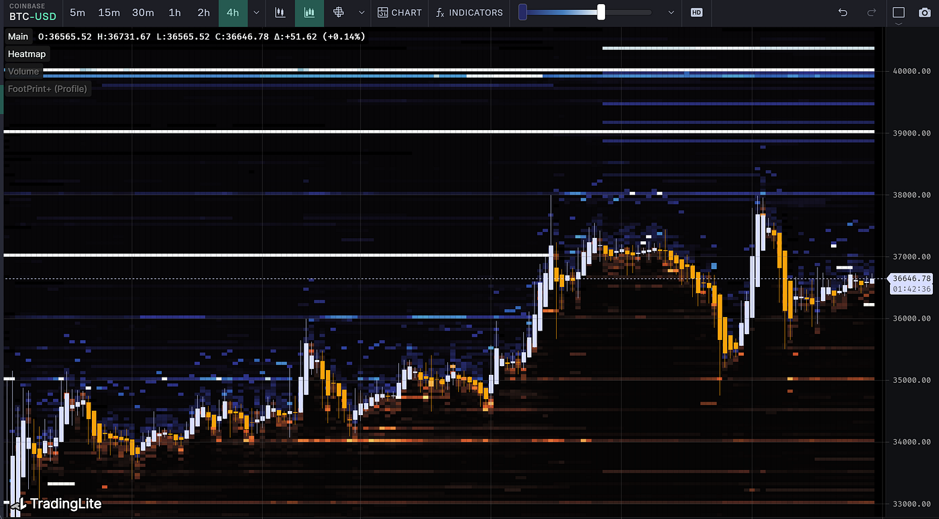Expand the heatmap slider options dropdown
The image size is (939, 519).
[671, 13]
